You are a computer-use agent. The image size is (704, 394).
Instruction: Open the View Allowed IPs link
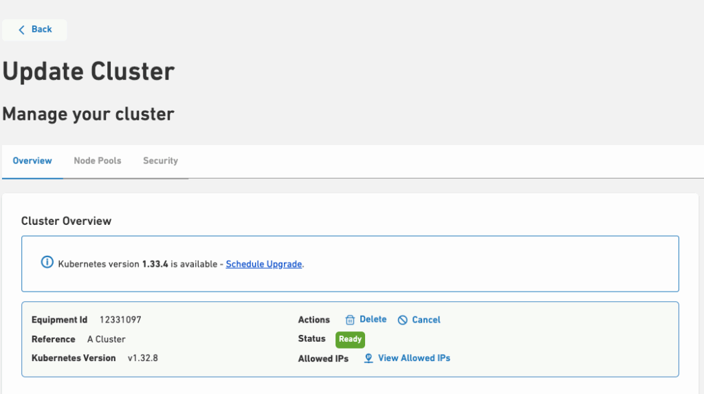tap(414, 358)
